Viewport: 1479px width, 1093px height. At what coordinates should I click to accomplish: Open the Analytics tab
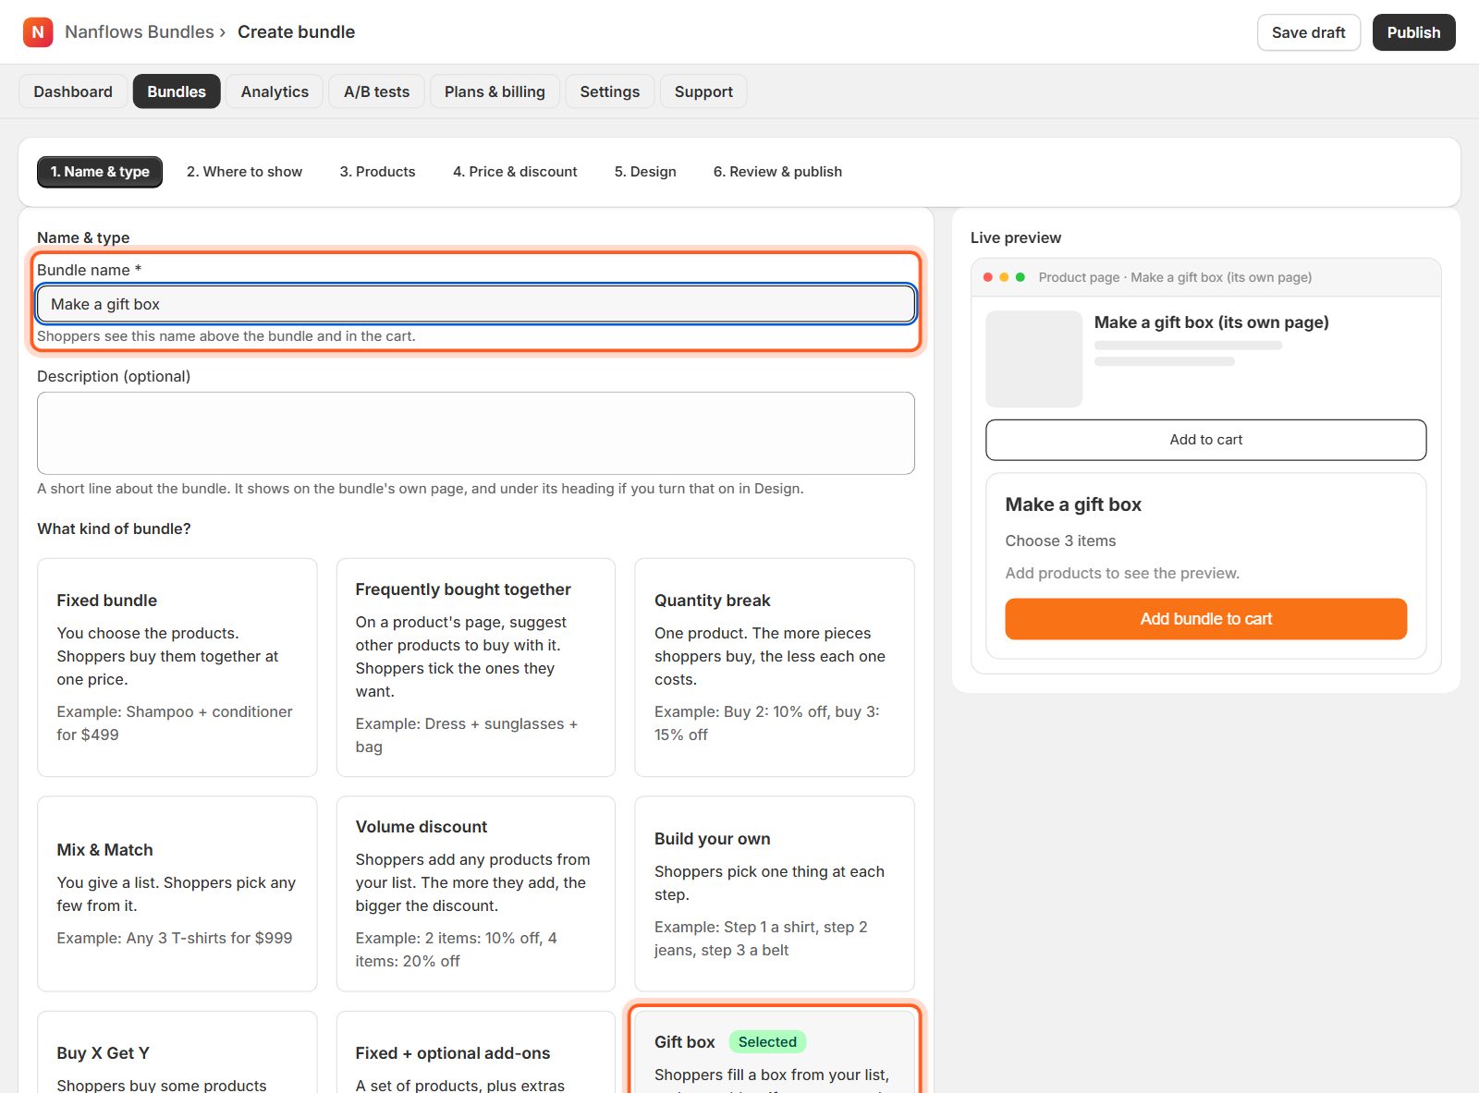[x=275, y=91]
